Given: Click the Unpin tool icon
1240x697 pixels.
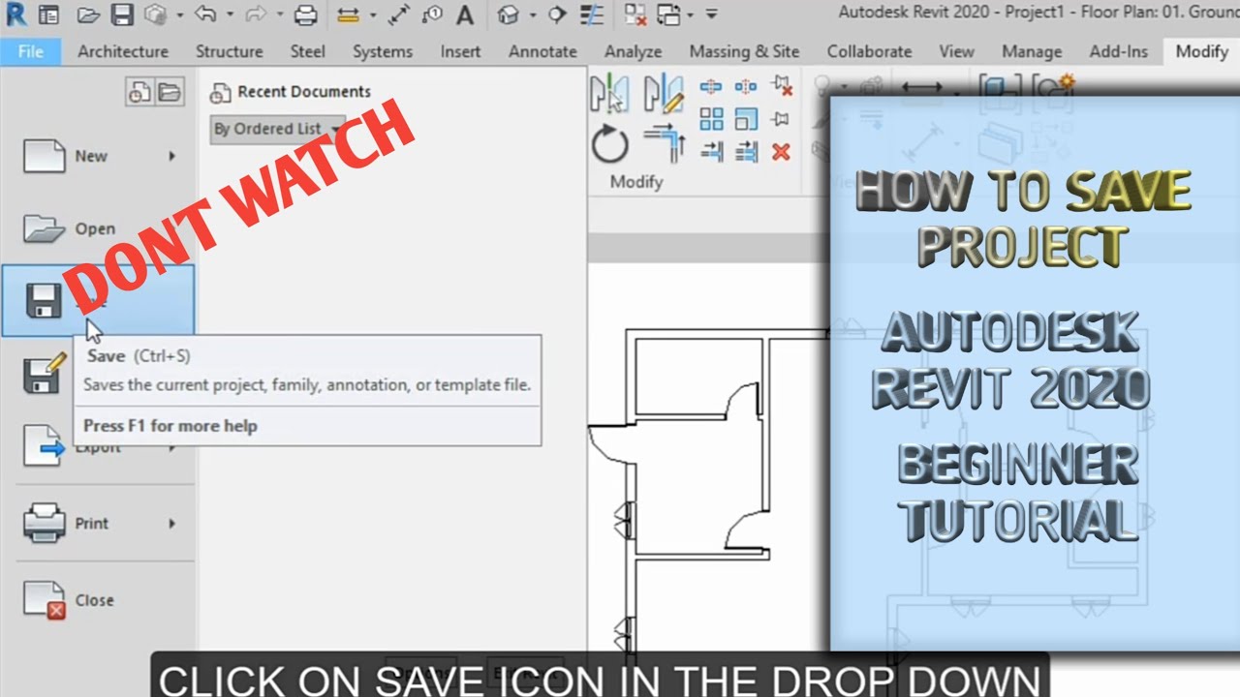Looking at the screenshot, I should coord(781,87).
